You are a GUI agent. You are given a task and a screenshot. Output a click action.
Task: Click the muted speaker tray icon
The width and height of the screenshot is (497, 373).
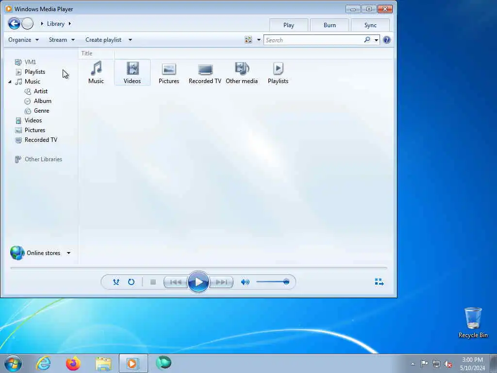point(448,364)
